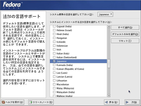Click the デフォルトのみを選択(O) button
This screenshot has width=141, height=106.
tap(125, 34)
